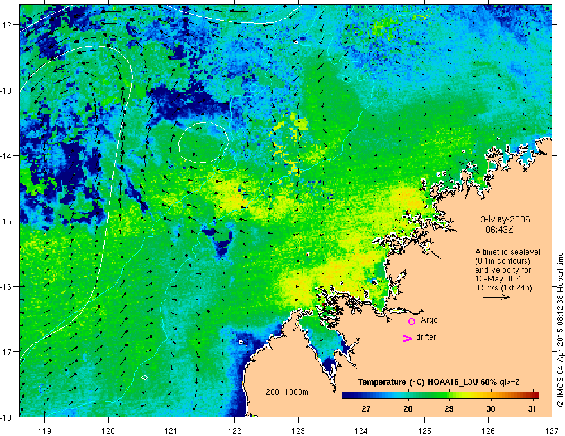Viewport: 565px width, 436px height.
Task: Click the '-17' latitude axis label
Action: click(x=6, y=351)
